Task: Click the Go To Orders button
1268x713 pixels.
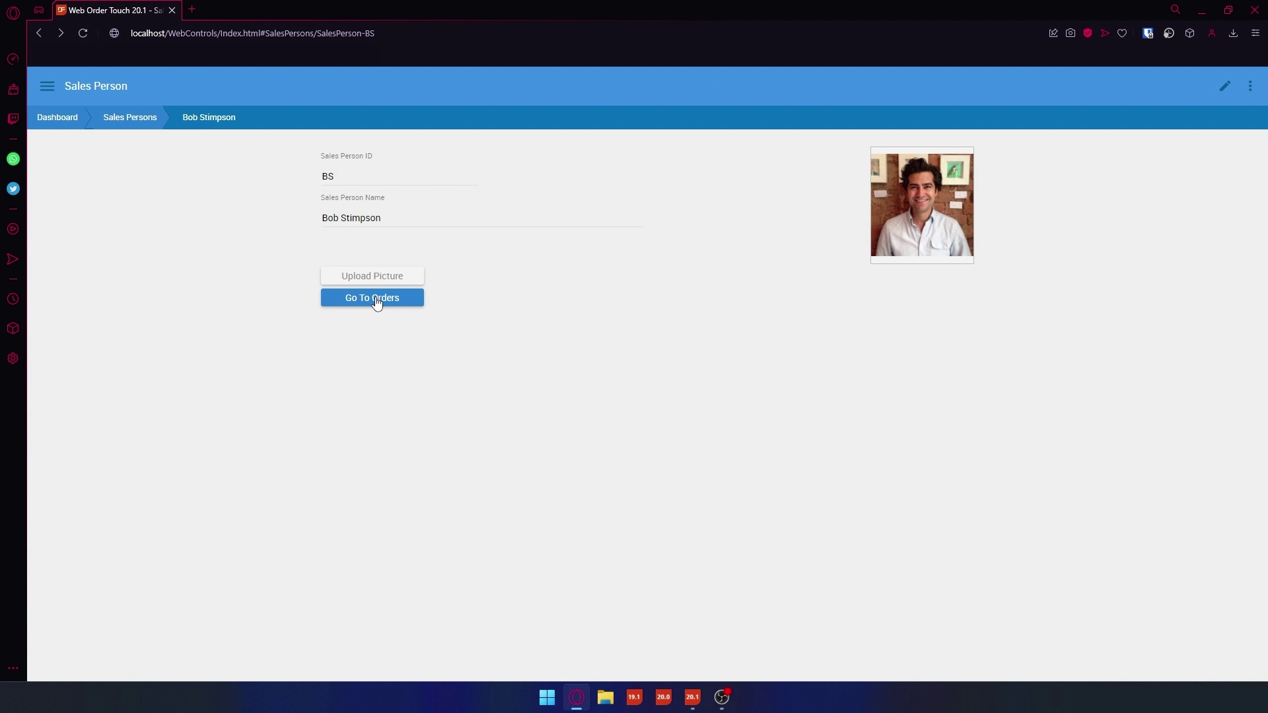Action: pos(372,298)
